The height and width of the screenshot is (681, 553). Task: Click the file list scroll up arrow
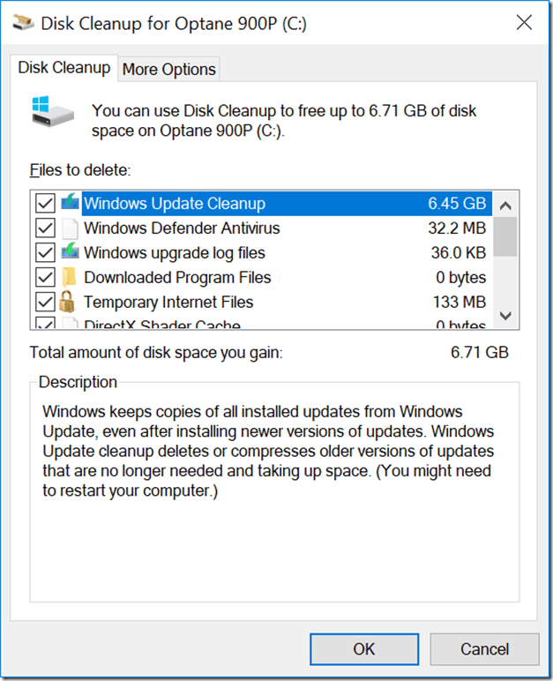tap(505, 205)
